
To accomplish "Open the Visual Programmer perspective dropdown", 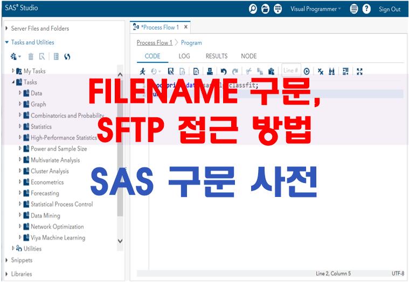I will [x=316, y=9].
